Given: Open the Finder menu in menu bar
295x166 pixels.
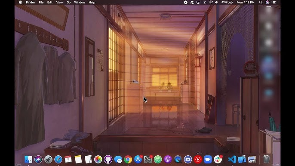Looking at the screenshot, I should (31, 2).
